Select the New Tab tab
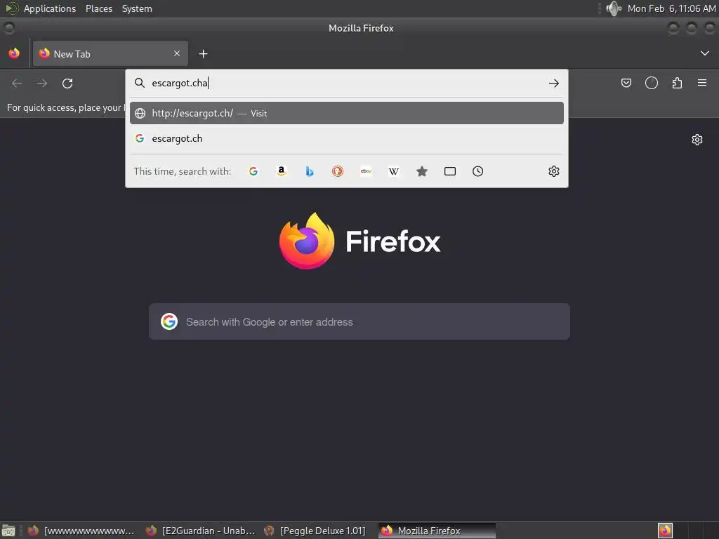This screenshot has width=719, height=539. click(x=110, y=53)
